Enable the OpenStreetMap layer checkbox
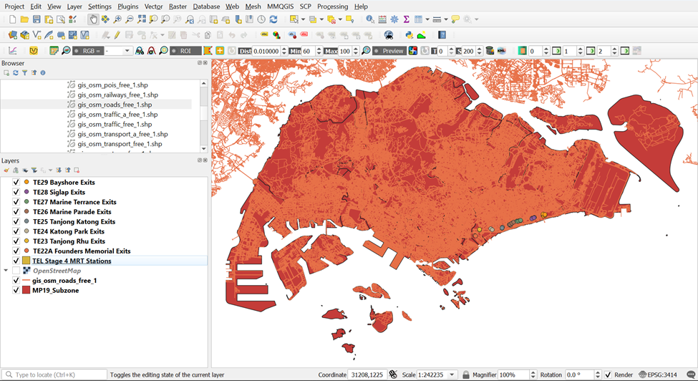698x381 pixels. 16,271
